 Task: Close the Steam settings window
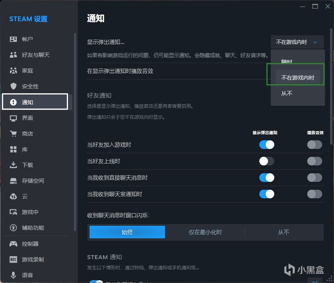coord(328,6)
